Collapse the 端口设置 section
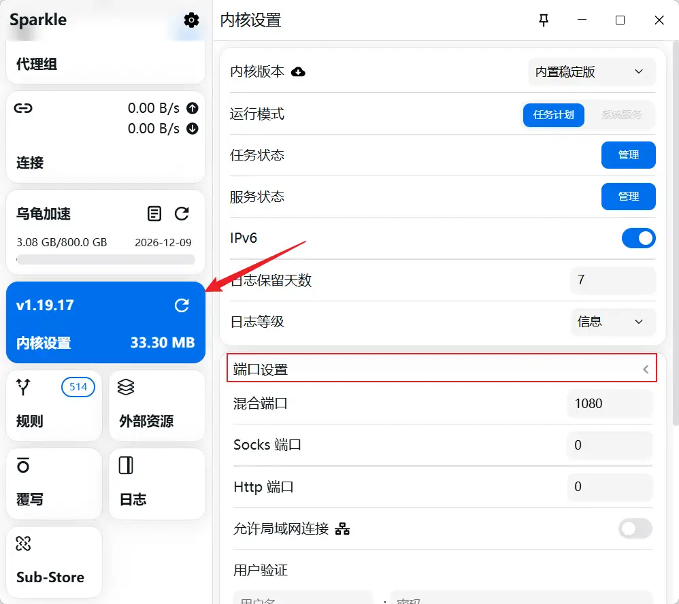679x604 pixels. pos(645,370)
